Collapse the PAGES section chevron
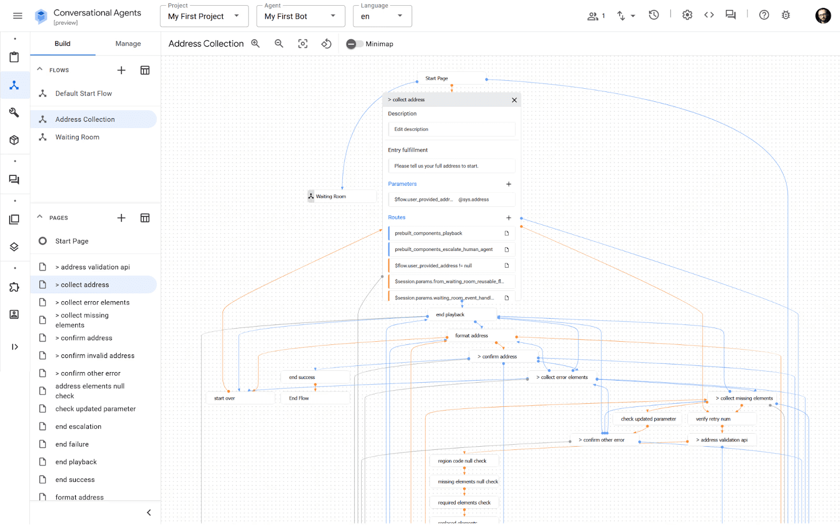This screenshot has width=840, height=525. tap(40, 217)
